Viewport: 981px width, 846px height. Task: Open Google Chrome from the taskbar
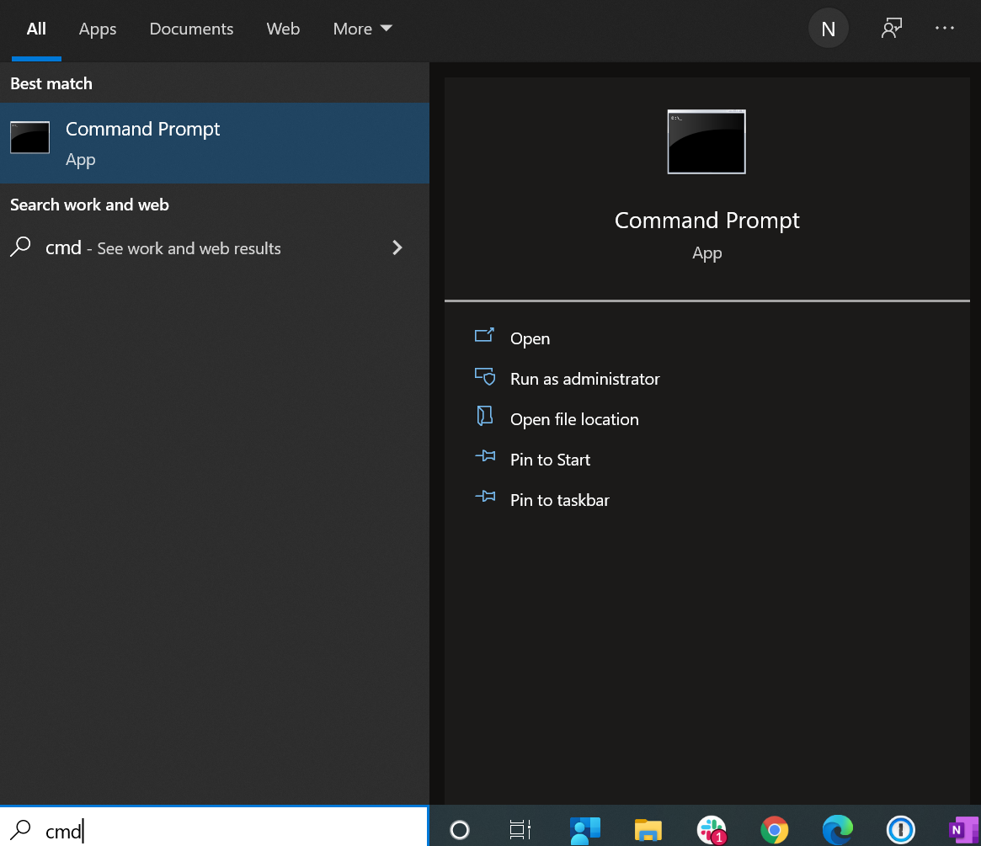click(775, 829)
